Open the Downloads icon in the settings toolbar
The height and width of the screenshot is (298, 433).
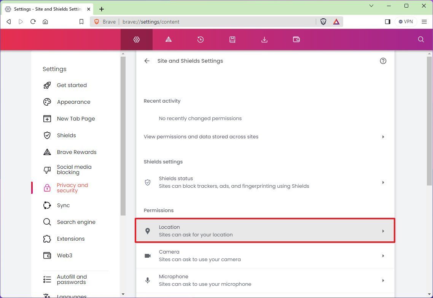(x=264, y=39)
